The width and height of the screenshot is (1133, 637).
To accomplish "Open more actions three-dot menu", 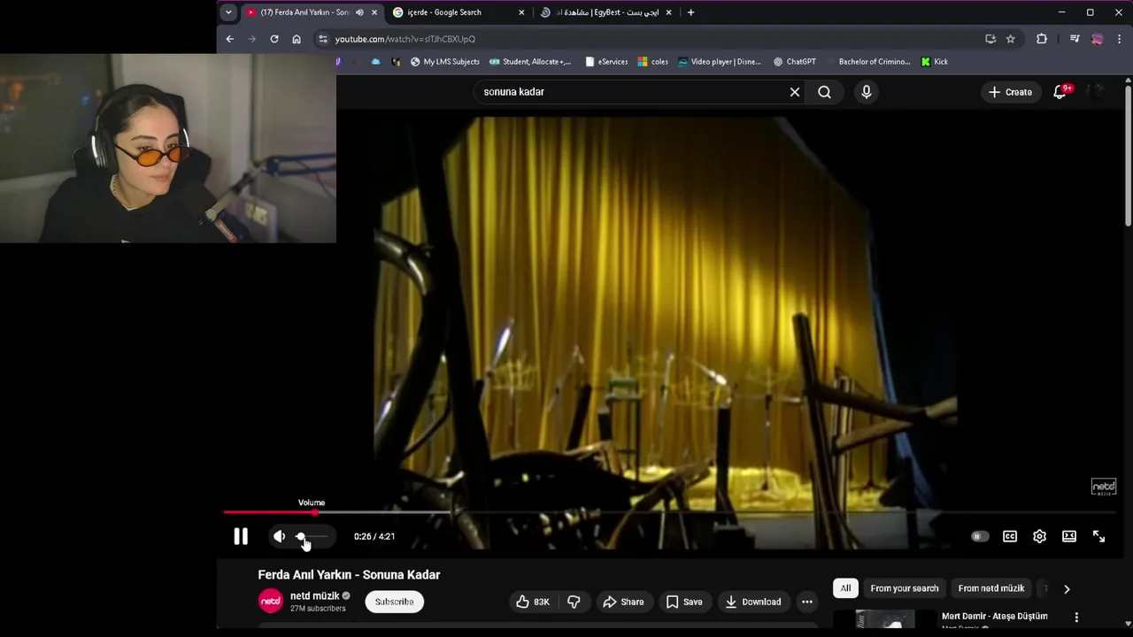I will [807, 602].
